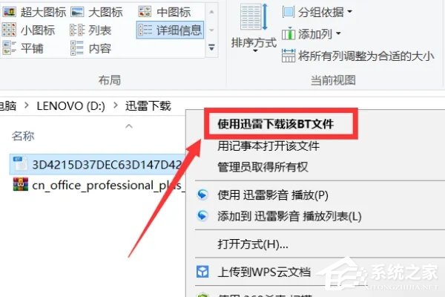Select the 超大图标 layout icon
Image resolution: width=445 pixels, height=297 pixels.
coord(34,12)
